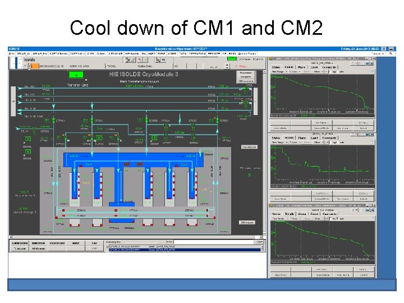Click the horizontal scrollbar under the cryomodule diagram

136,237
